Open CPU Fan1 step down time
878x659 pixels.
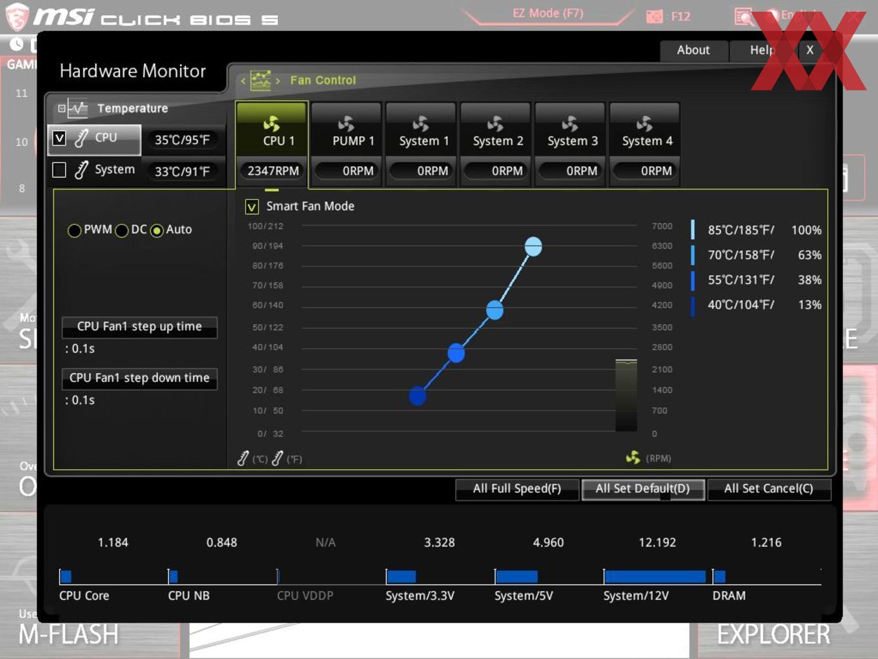139,379
